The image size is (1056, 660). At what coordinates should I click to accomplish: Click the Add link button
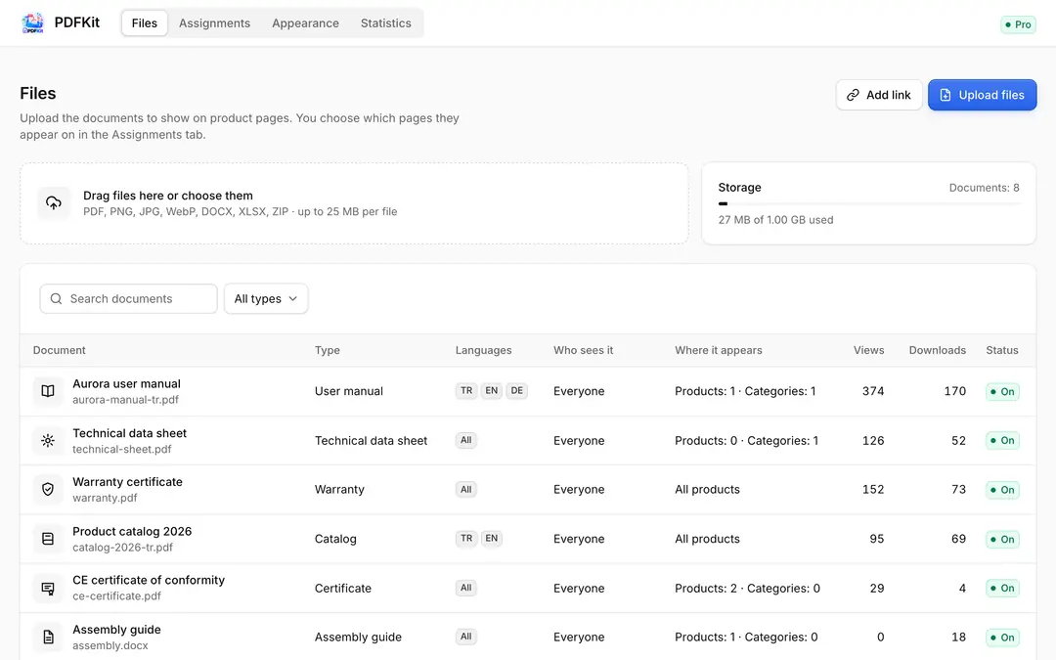point(879,95)
